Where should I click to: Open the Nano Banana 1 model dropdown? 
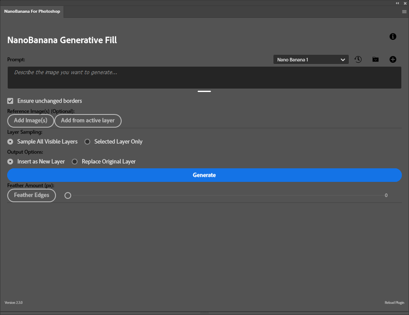311,59
